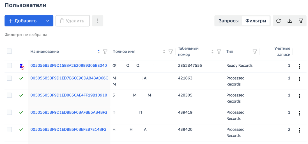Viewport: 308px width, 144px height.
Task: Toggle select-all checkbox in table header
Action: (9, 51)
